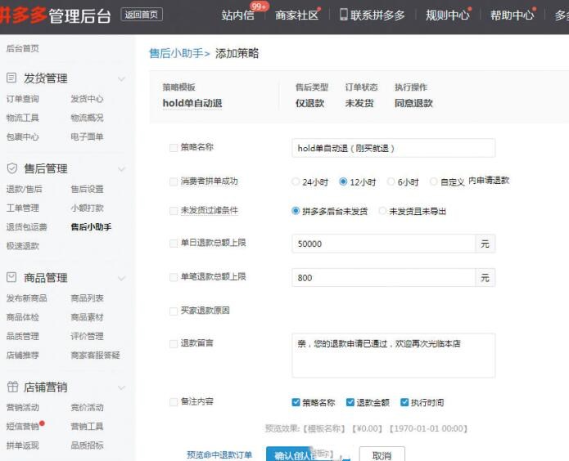
Task: Click the 取消 button
Action: click(382, 454)
